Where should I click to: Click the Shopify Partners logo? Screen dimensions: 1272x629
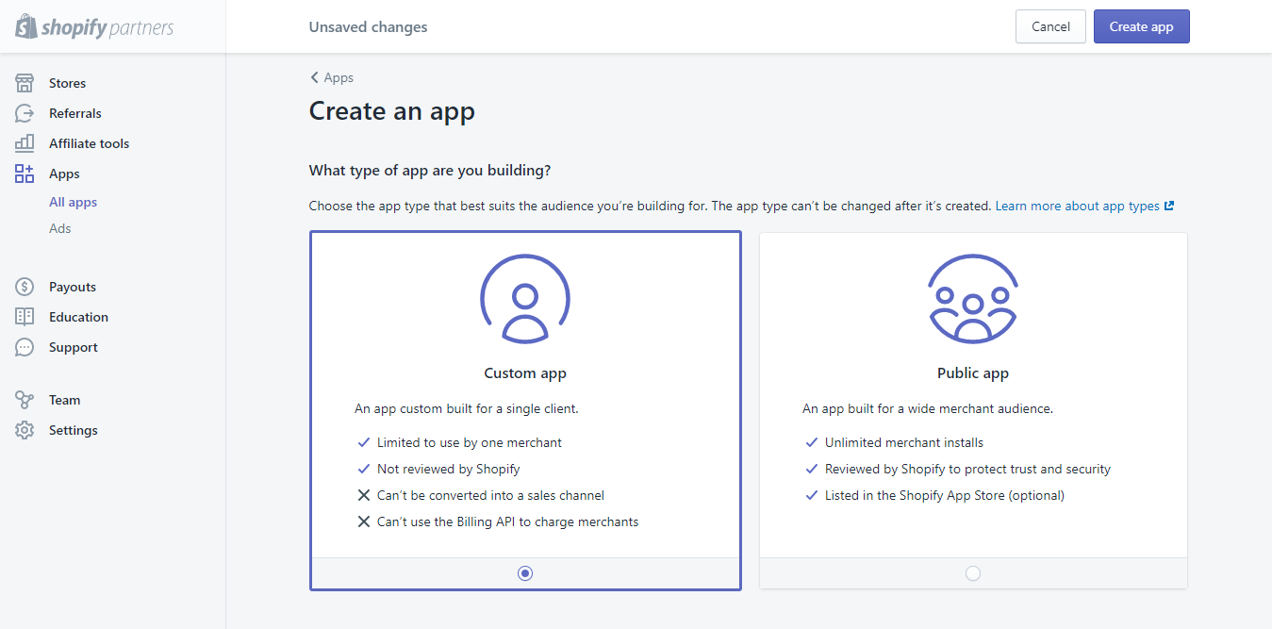94,26
